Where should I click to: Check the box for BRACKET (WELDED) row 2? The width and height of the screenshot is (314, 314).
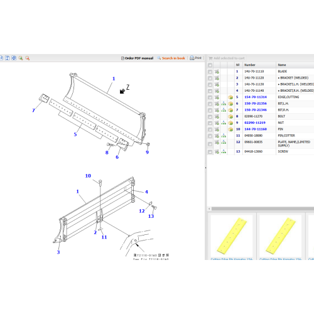210,78
